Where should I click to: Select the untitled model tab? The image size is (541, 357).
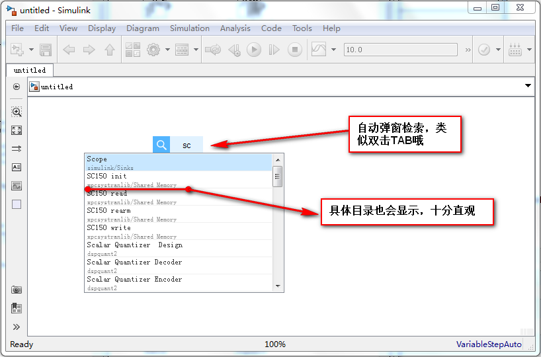tap(30, 70)
